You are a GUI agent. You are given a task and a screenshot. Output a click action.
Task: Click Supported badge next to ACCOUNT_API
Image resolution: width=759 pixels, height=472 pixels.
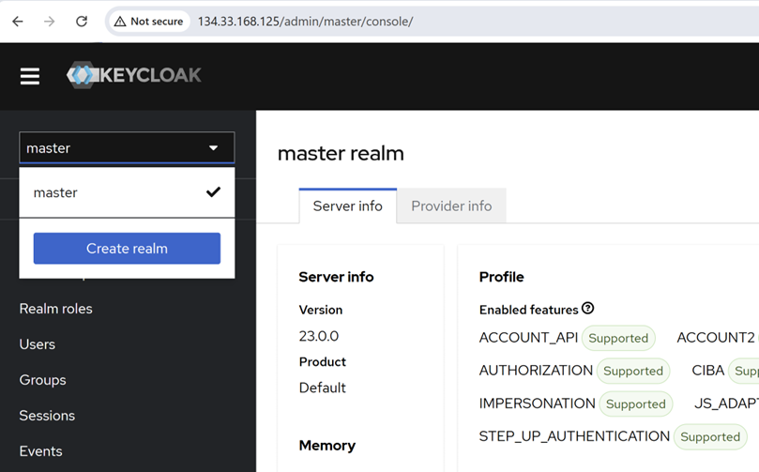618,338
